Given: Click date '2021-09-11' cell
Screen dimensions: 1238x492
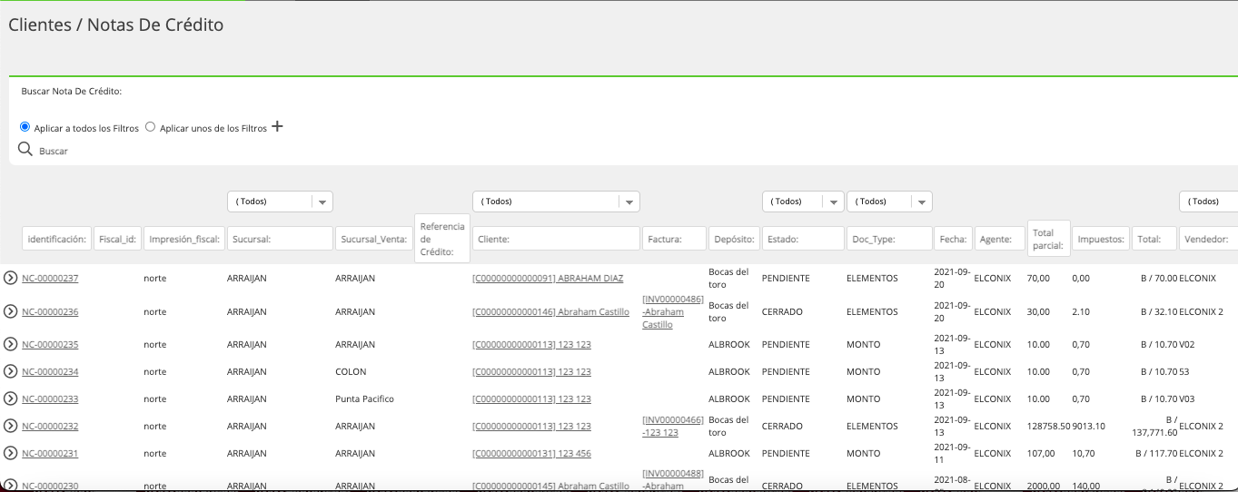Looking at the screenshot, I should (x=952, y=453).
